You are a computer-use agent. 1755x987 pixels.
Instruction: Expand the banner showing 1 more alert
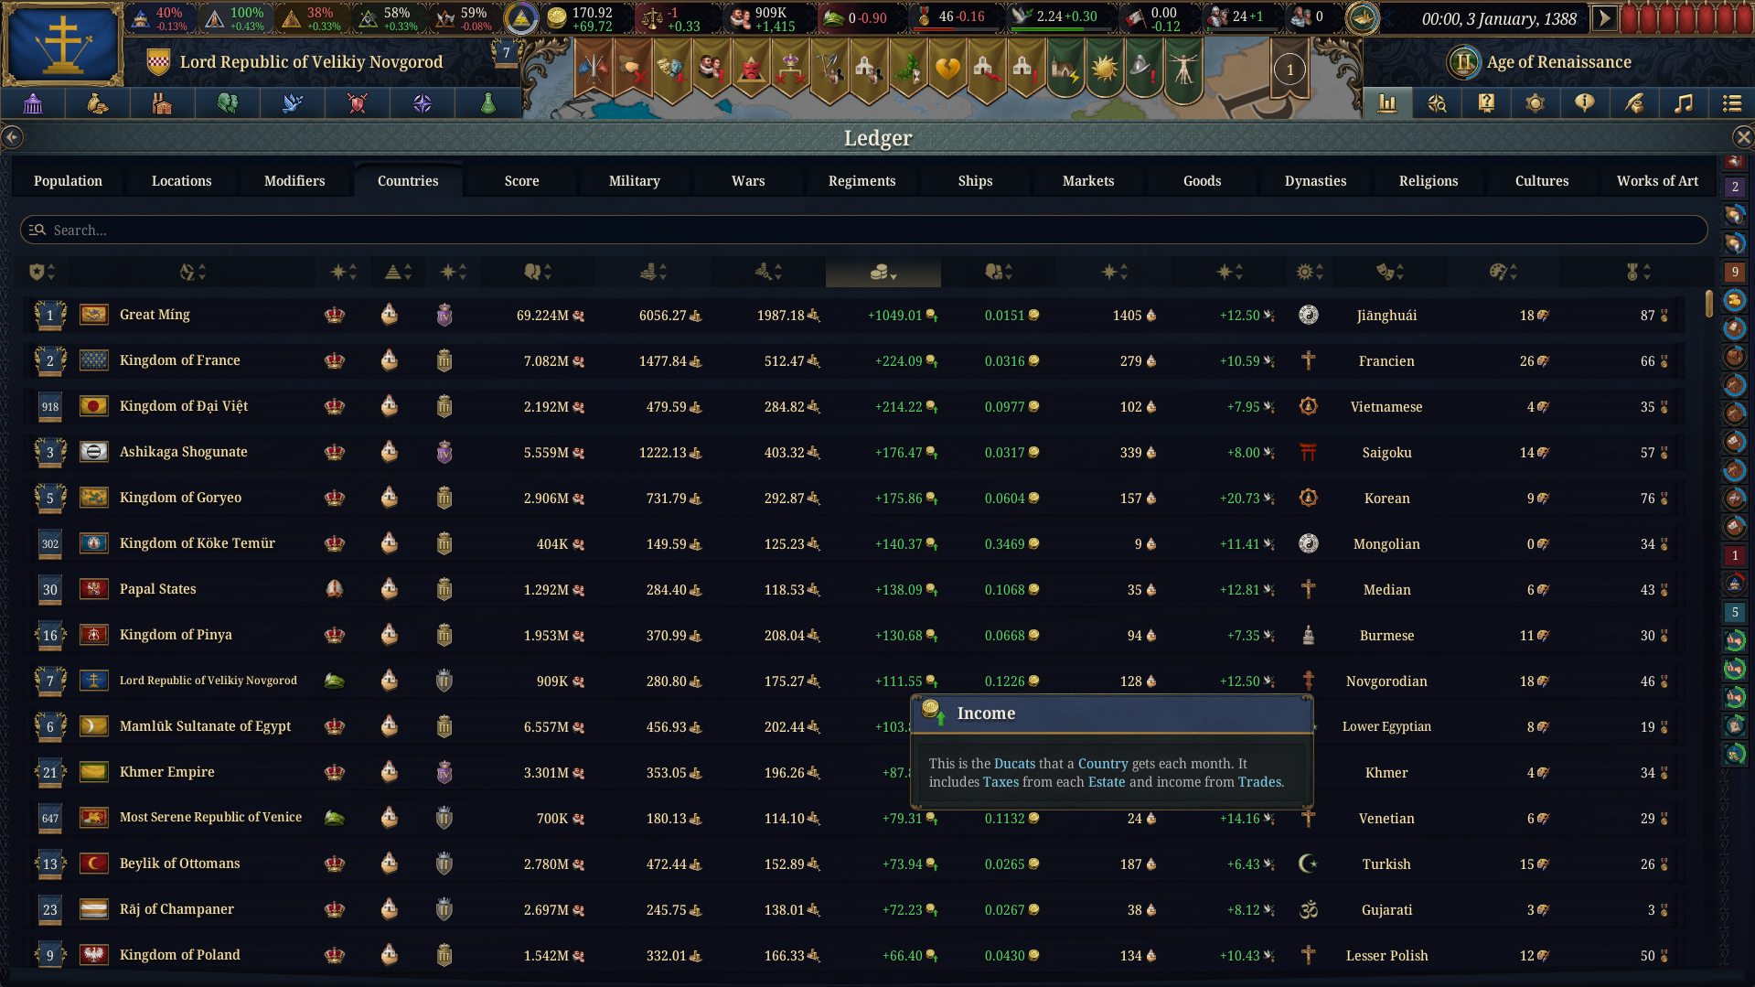pyautogui.click(x=1289, y=70)
